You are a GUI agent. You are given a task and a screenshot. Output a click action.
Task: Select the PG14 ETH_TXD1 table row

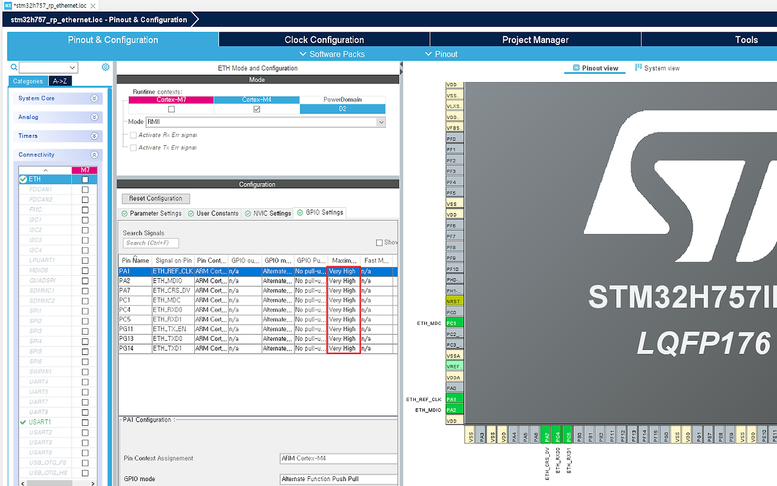(x=258, y=348)
